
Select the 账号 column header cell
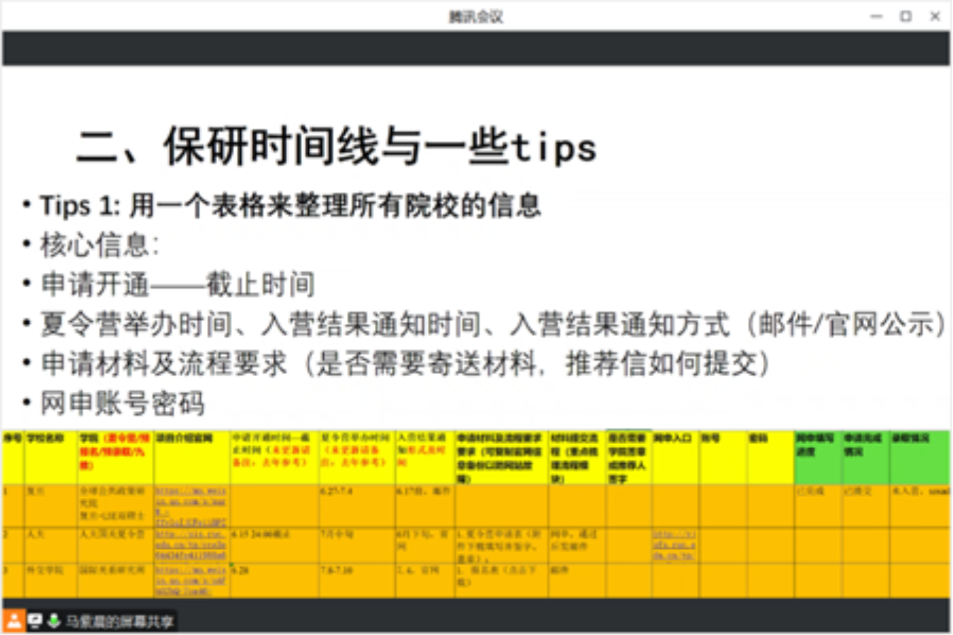tap(723, 456)
